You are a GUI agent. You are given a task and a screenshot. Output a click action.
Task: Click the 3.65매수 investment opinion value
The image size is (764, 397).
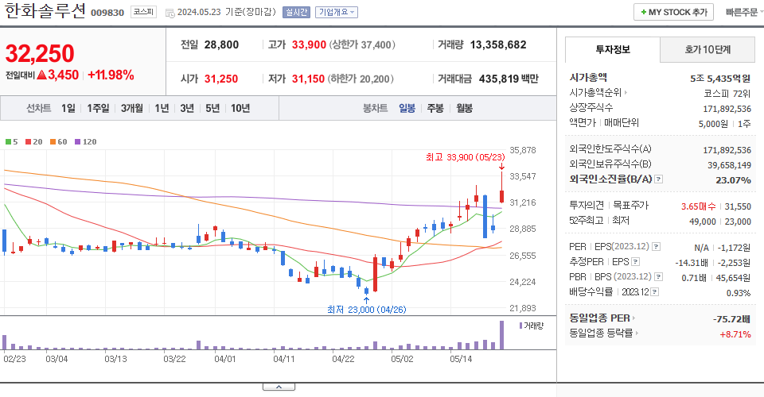pos(698,206)
